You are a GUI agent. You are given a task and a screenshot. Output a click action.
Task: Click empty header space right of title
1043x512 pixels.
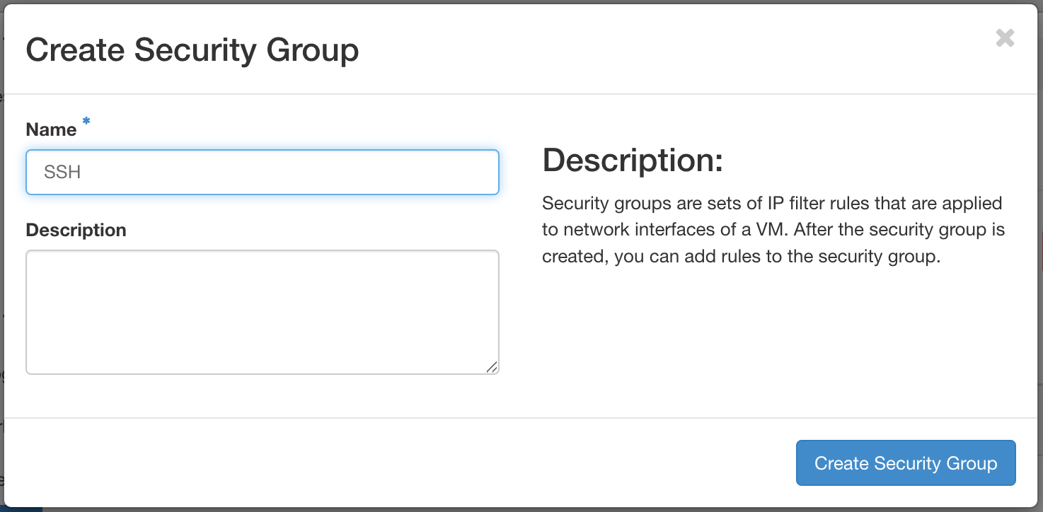tap(637, 50)
